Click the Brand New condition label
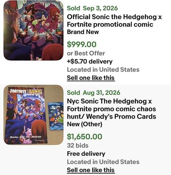 click(x=83, y=32)
